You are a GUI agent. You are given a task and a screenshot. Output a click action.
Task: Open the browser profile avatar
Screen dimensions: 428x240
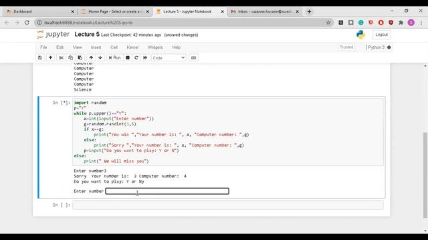(411, 23)
